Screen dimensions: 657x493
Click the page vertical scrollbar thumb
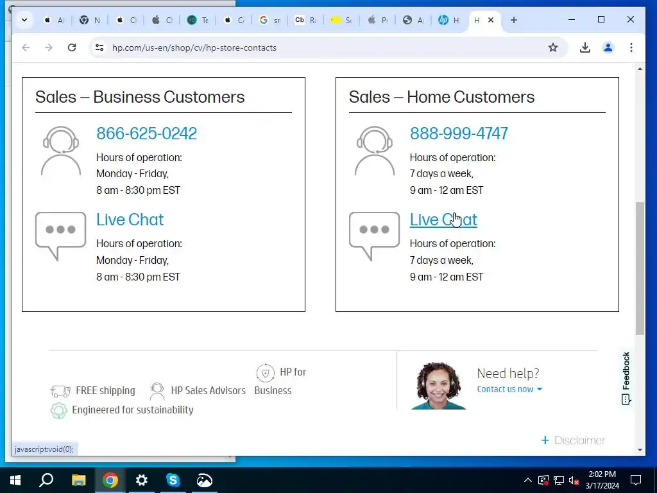pos(640,268)
